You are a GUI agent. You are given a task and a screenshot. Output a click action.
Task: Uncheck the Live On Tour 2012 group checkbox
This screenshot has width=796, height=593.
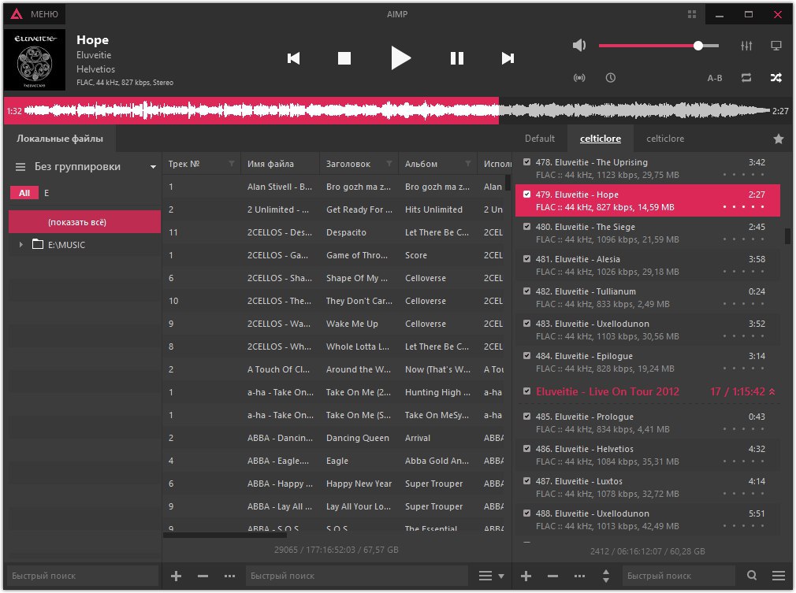click(527, 391)
